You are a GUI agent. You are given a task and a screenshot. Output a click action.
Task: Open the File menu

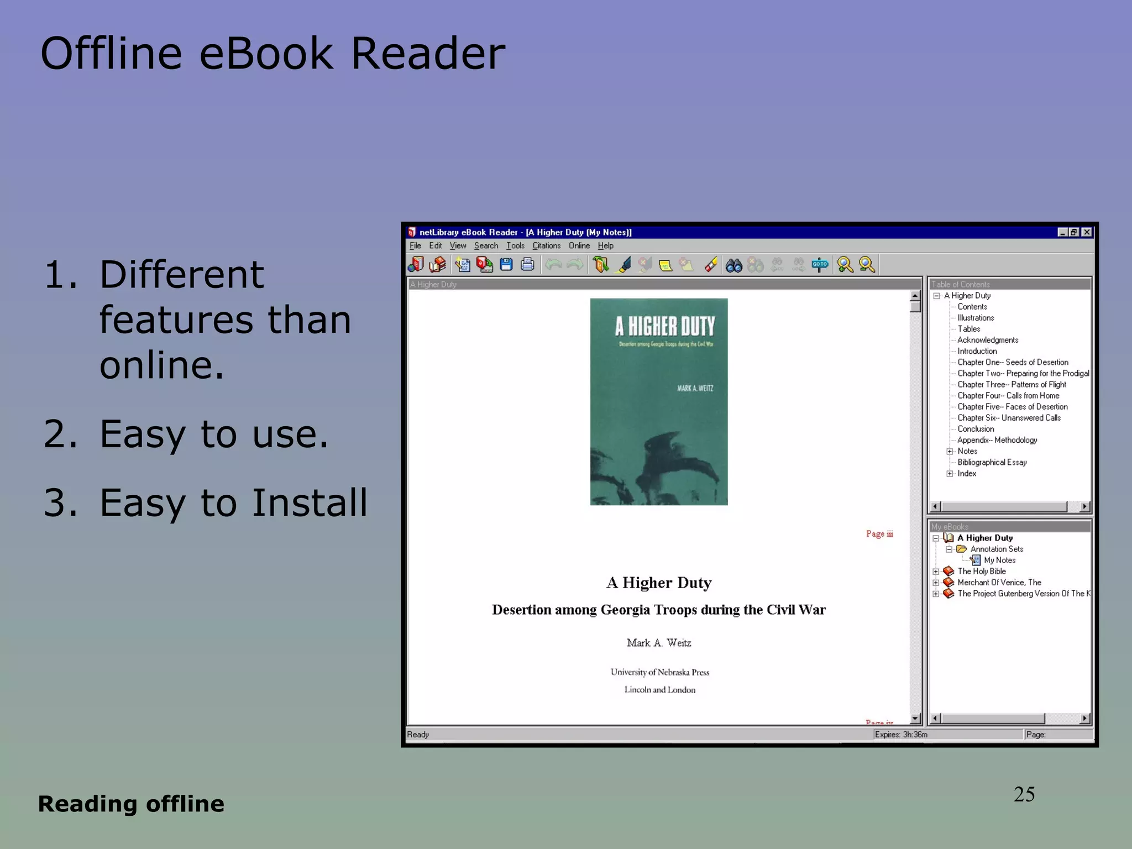pos(415,245)
